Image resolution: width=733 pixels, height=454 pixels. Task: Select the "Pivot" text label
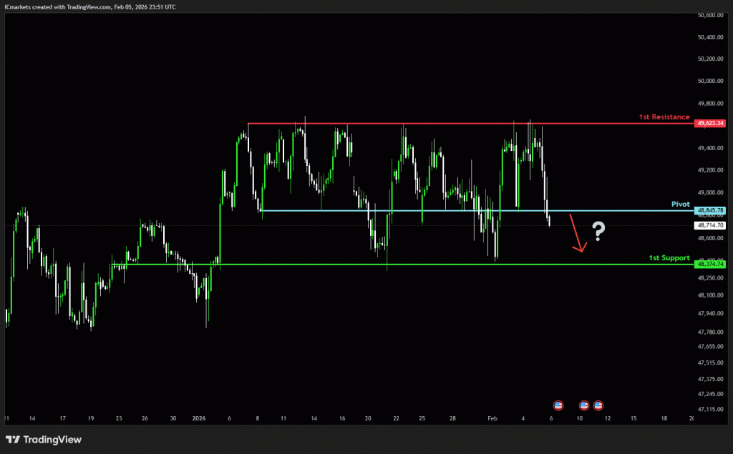tap(680, 204)
